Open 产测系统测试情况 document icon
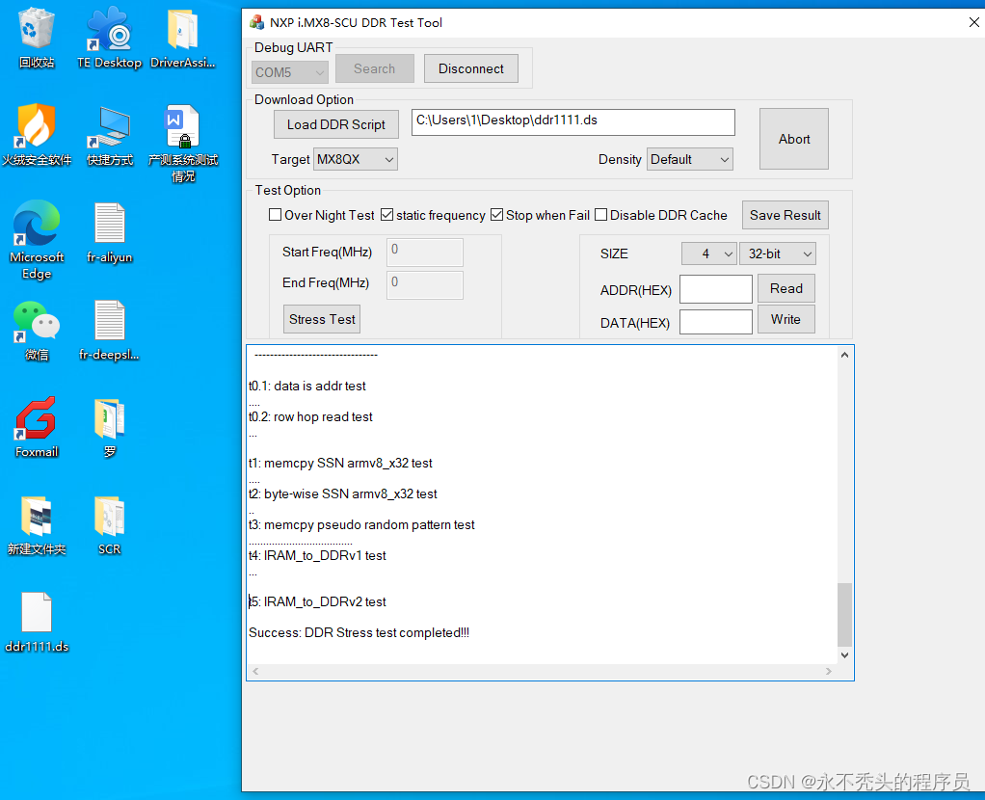This screenshot has height=800, width=985. pos(183,144)
